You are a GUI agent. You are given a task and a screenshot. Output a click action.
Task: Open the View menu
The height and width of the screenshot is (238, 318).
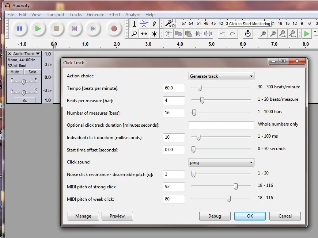(36, 15)
